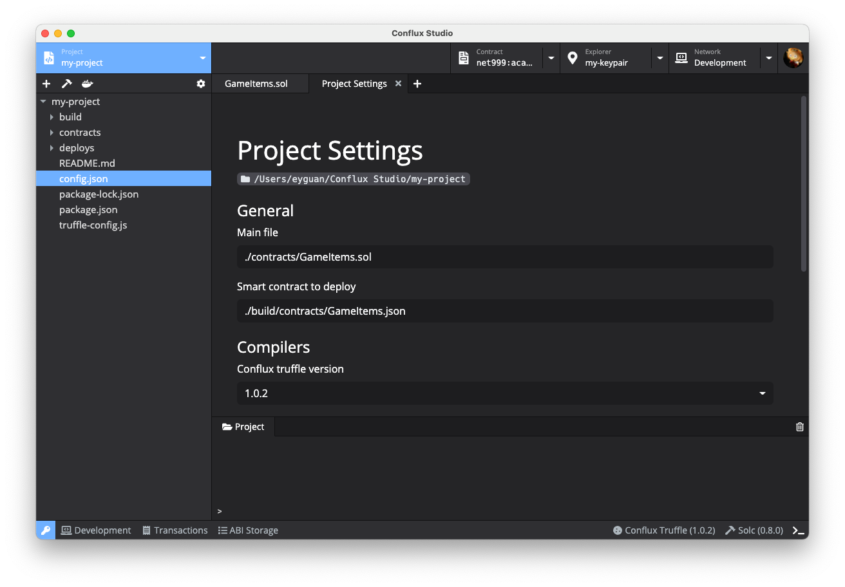Image resolution: width=845 pixels, height=587 pixels.
Task: Click the Explorer location pin icon
Action: [573, 58]
